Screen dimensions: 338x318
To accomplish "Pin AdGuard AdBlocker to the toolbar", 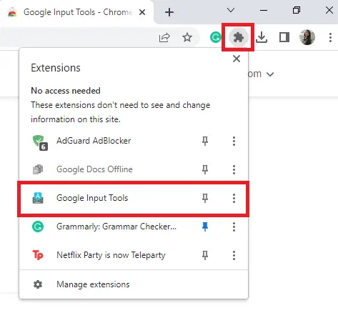I will pos(205,141).
